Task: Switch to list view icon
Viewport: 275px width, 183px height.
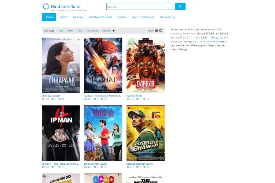Action: click(161, 31)
